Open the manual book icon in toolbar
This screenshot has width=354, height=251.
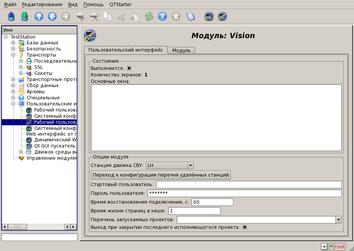pyautogui.click(x=190, y=16)
